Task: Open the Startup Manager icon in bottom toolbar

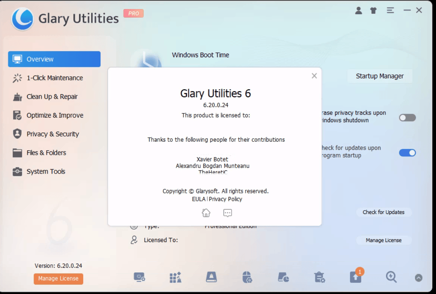Action: click(x=139, y=277)
